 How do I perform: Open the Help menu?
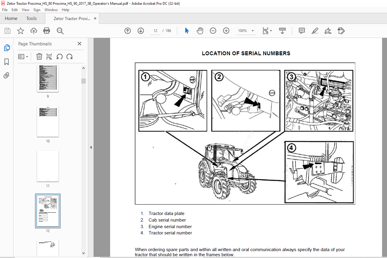pos(65,10)
